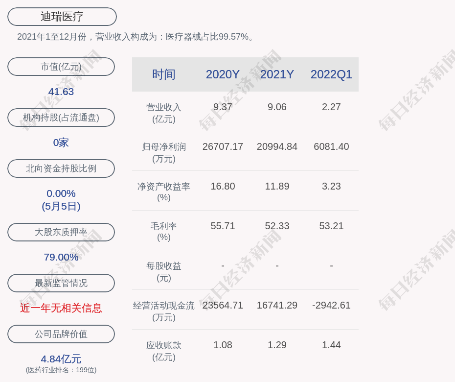Click the 2020Y column header

[223, 74]
